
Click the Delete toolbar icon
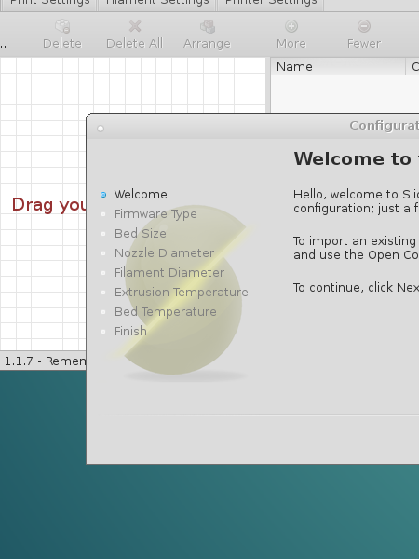tap(62, 26)
